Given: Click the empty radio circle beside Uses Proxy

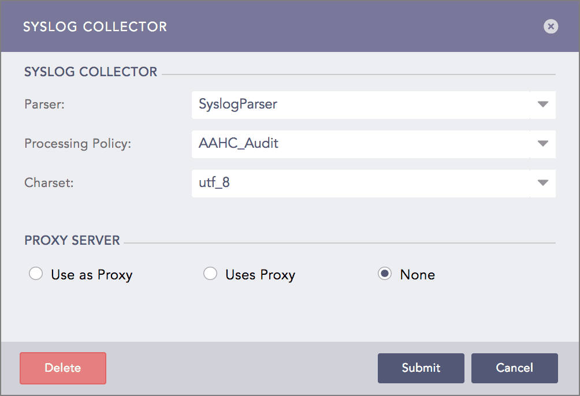Looking at the screenshot, I should tap(210, 274).
